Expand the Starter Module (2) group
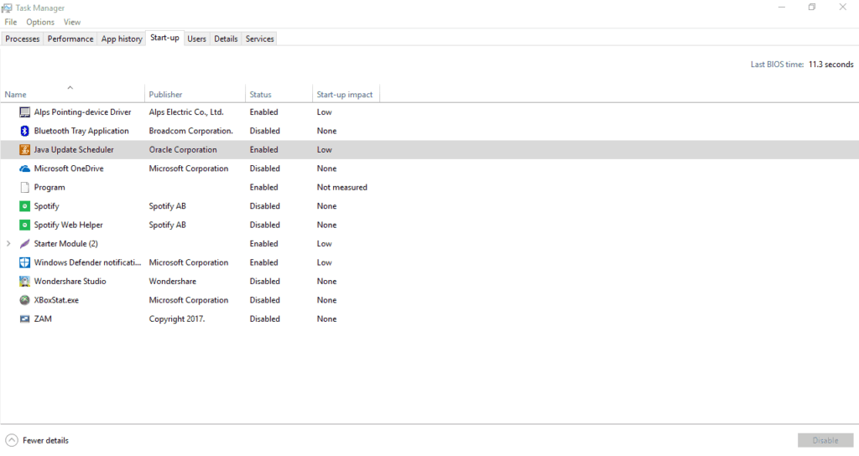The image size is (859, 456). click(x=8, y=244)
